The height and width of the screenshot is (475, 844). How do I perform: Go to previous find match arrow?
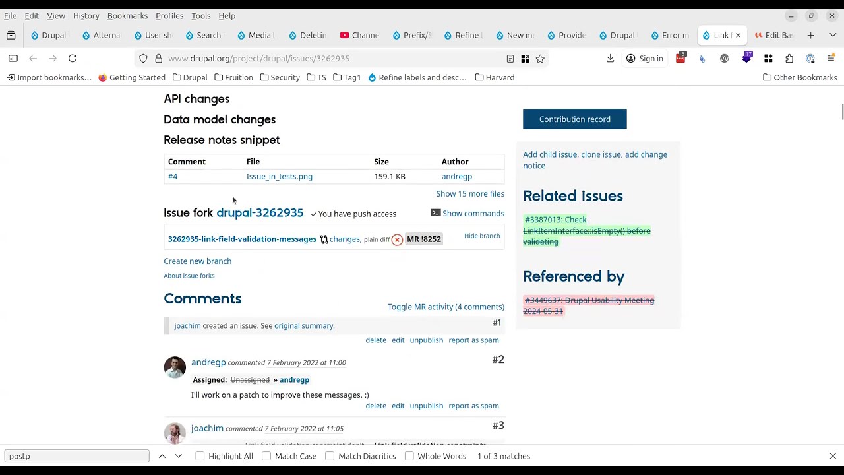(x=162, y=456)
